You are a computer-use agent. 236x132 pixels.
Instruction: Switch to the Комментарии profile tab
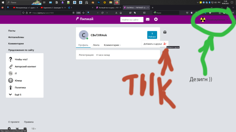pos(112,45)
